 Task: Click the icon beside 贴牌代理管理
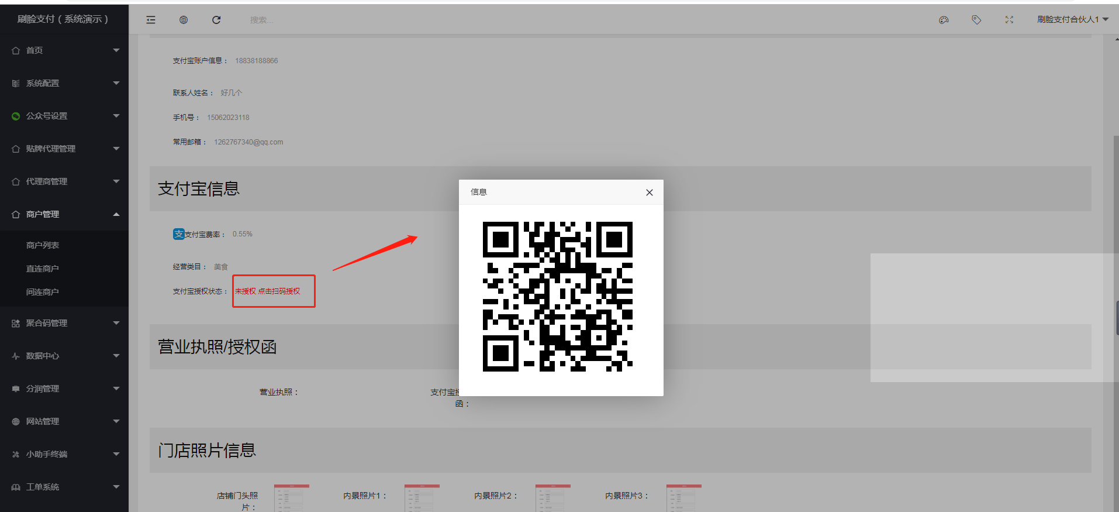click(x=16, y=149)
